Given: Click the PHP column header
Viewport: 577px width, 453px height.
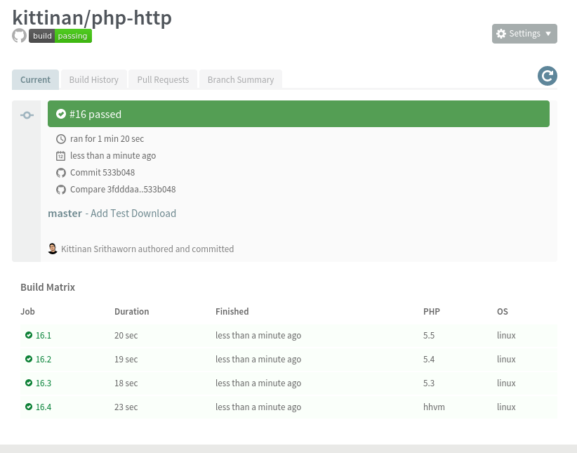Looking at the screenshot, I should coord(432,312).
